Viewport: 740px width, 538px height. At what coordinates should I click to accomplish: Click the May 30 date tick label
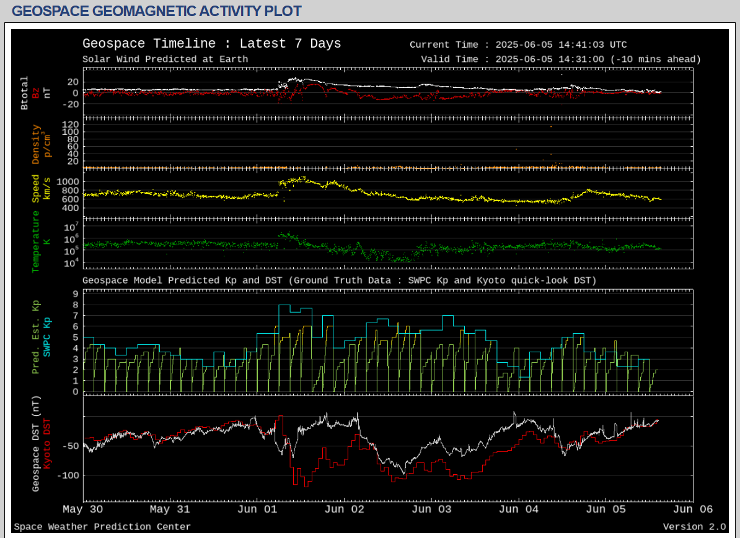tap(82, 510)
